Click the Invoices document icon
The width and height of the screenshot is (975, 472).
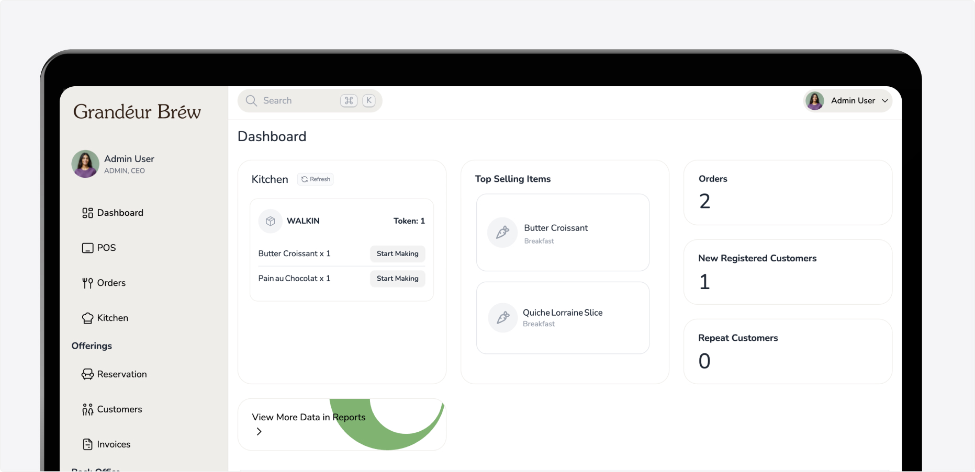pos(87,444)
